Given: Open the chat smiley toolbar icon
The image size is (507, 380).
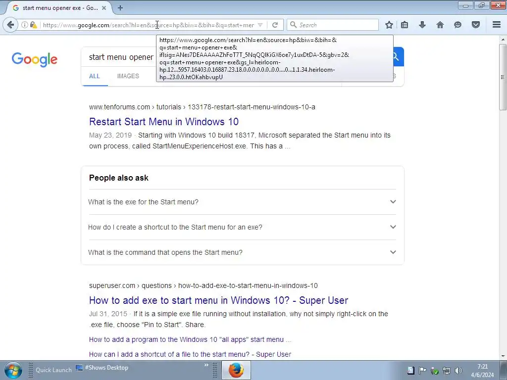Looking at the screenshot, I should pos(457,25).
